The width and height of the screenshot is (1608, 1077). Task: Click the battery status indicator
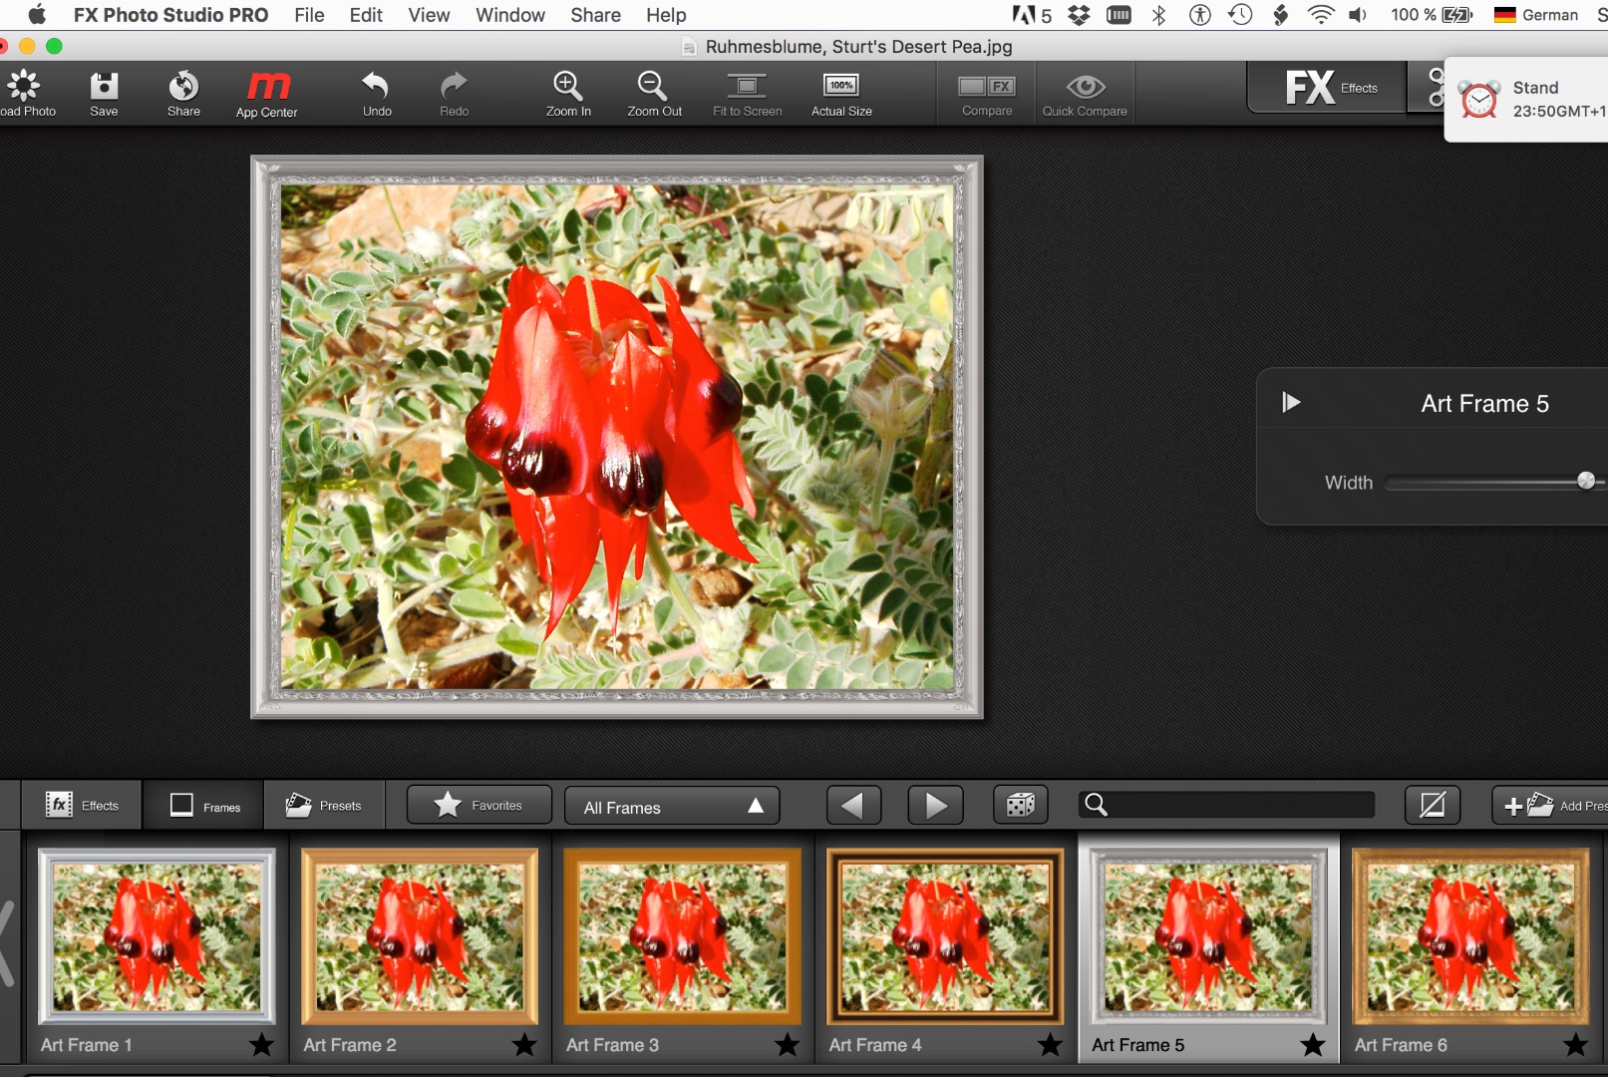pyautogui.click(x=1432, y=15)
